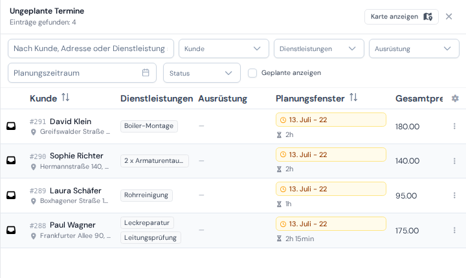Open the three-dot menu for David Klein
The width and height of the screenshot is (466, 278).
[454, 126]
